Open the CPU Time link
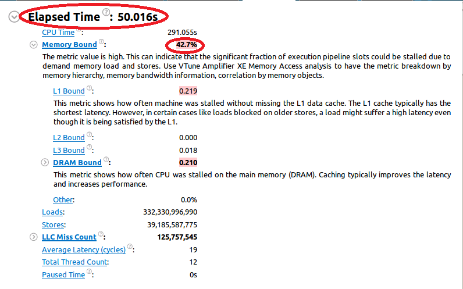This screenshot has height=289, width=463. pos(58,32)
